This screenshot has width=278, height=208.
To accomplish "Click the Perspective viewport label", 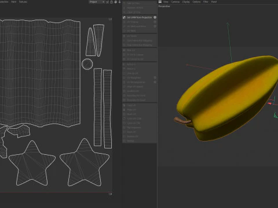I will point(164,6).
